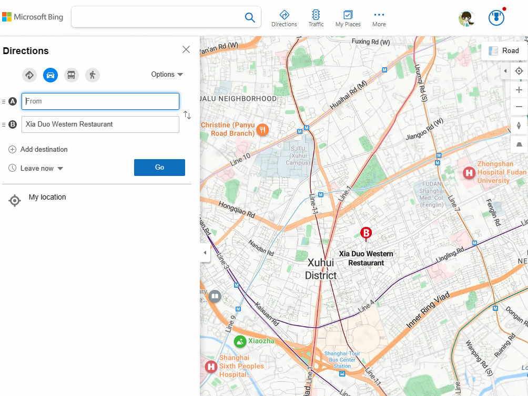Click the Shanghai Tour Bus Center Station icon
Viewport: 528px width, 396px height.
[342, 373]
